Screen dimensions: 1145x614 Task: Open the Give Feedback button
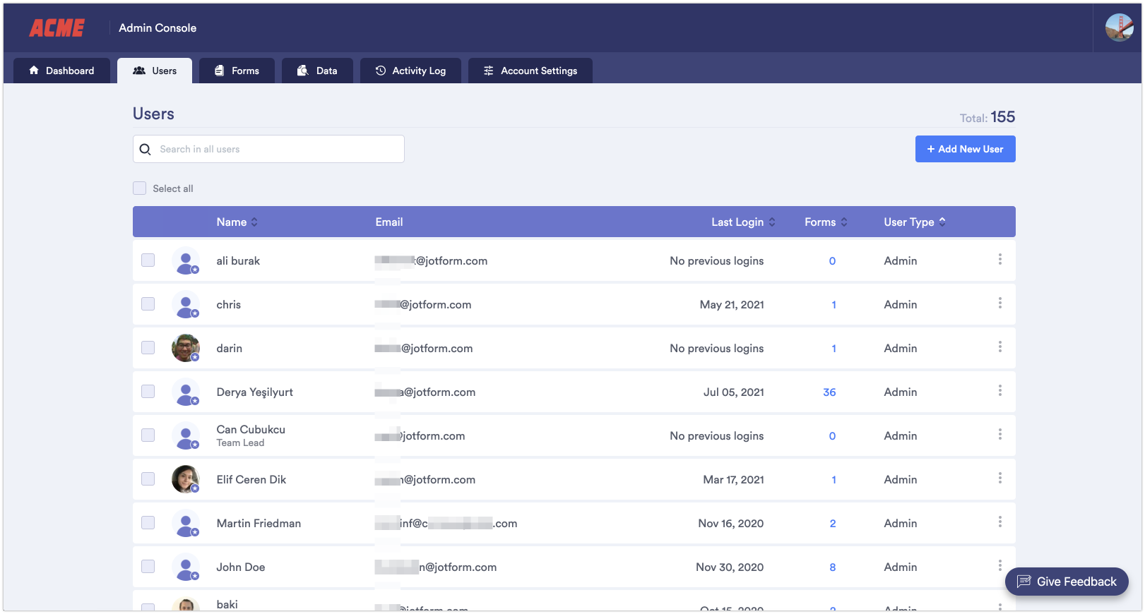(1067, 582)
